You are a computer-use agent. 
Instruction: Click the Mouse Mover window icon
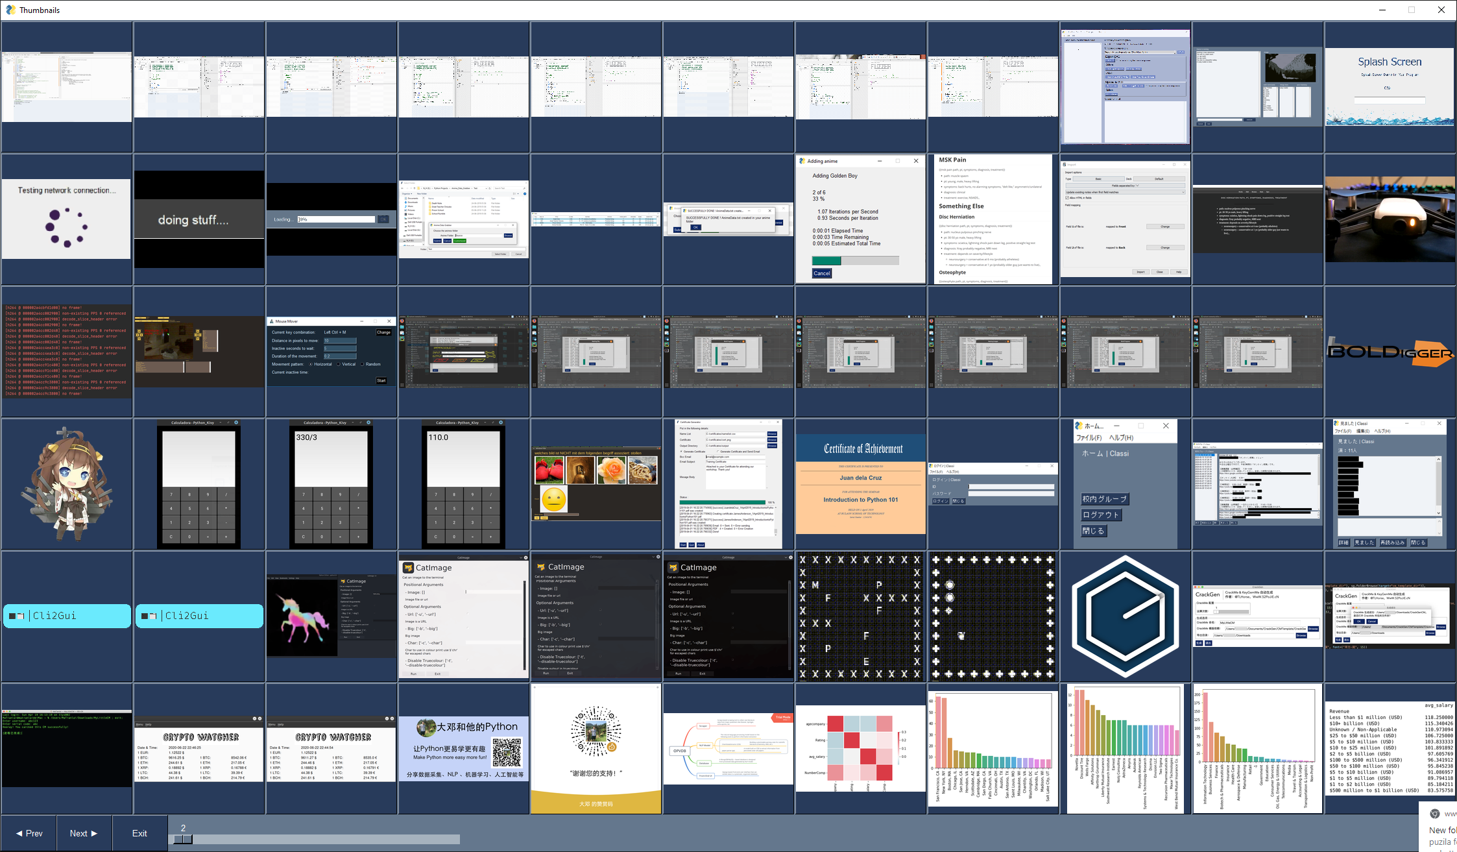click(x=272, y=321)
